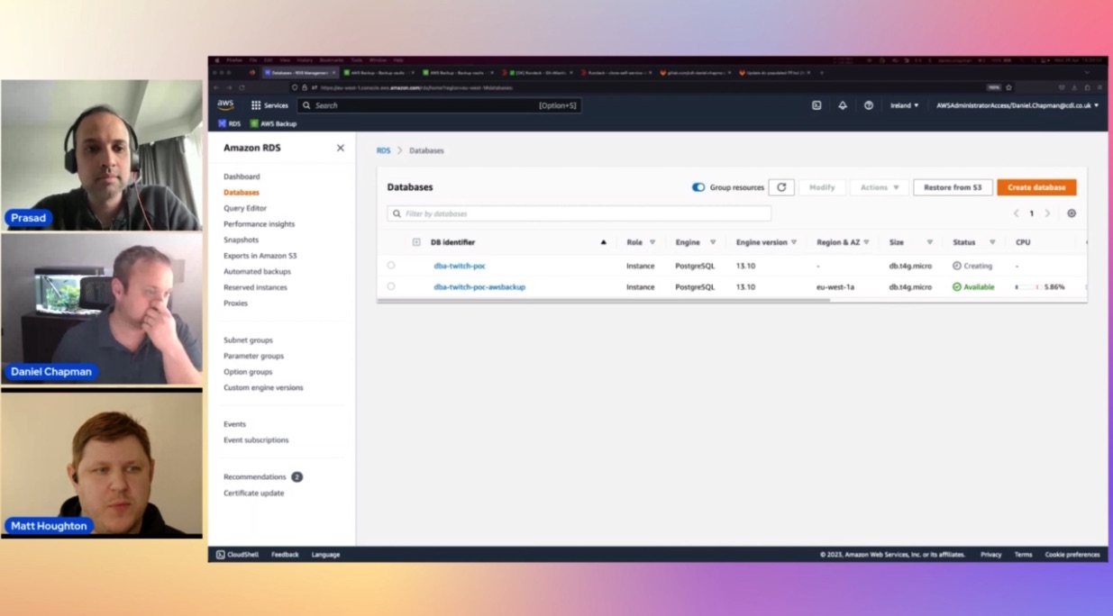This screenshot has width=1113, height=616.
Task: Open the Actions dropdown
Action: coord(879,187)
